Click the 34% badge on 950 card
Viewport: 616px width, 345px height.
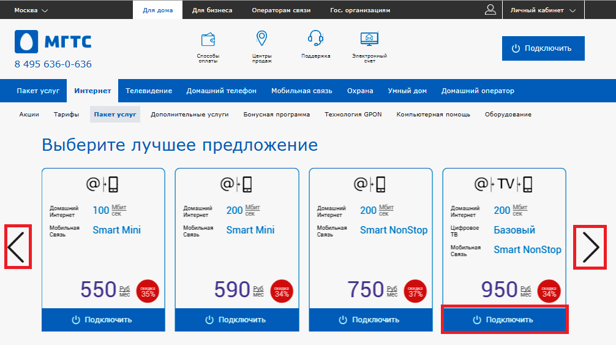point(549,291)
